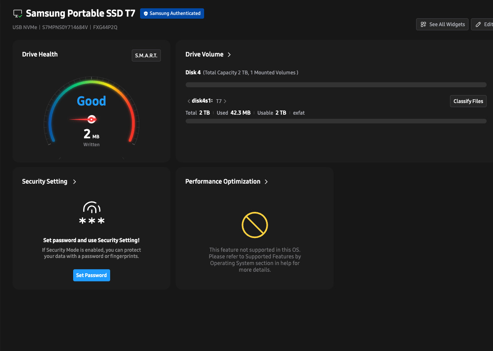Click the Set Password button
The height and width of the screenshot is (351, 493).
(x=91, y=275)
